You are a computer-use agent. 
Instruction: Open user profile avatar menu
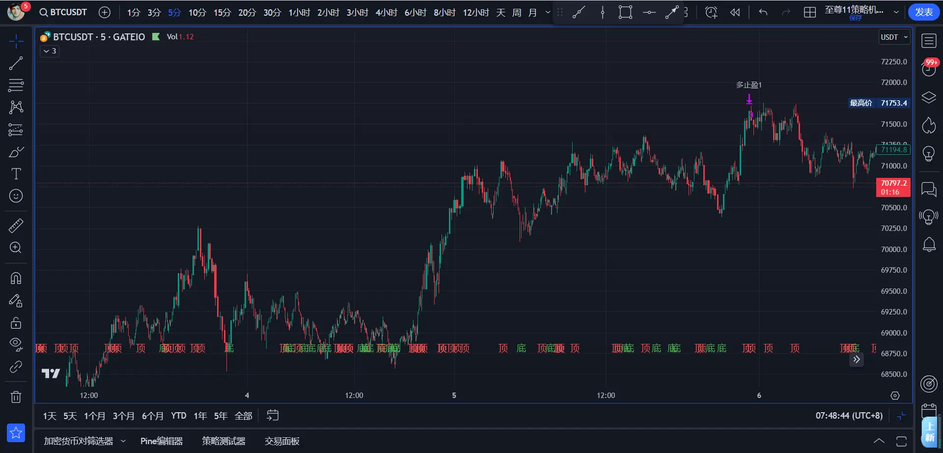[x=16, y=11]
